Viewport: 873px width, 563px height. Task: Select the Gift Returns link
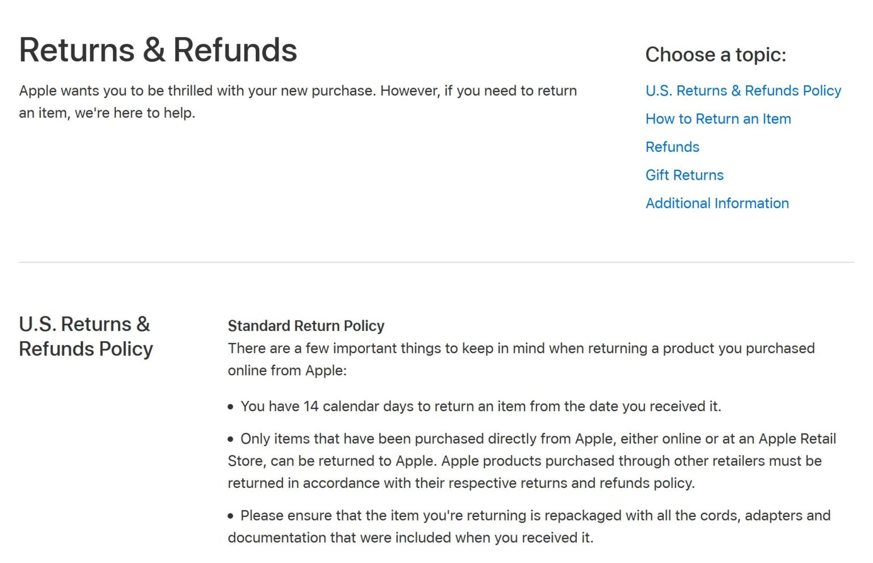pos(684,175)
